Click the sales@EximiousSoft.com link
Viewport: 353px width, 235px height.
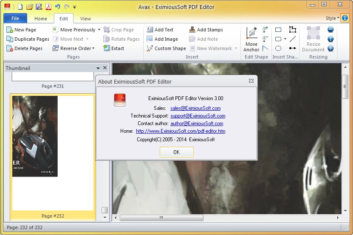195,108
